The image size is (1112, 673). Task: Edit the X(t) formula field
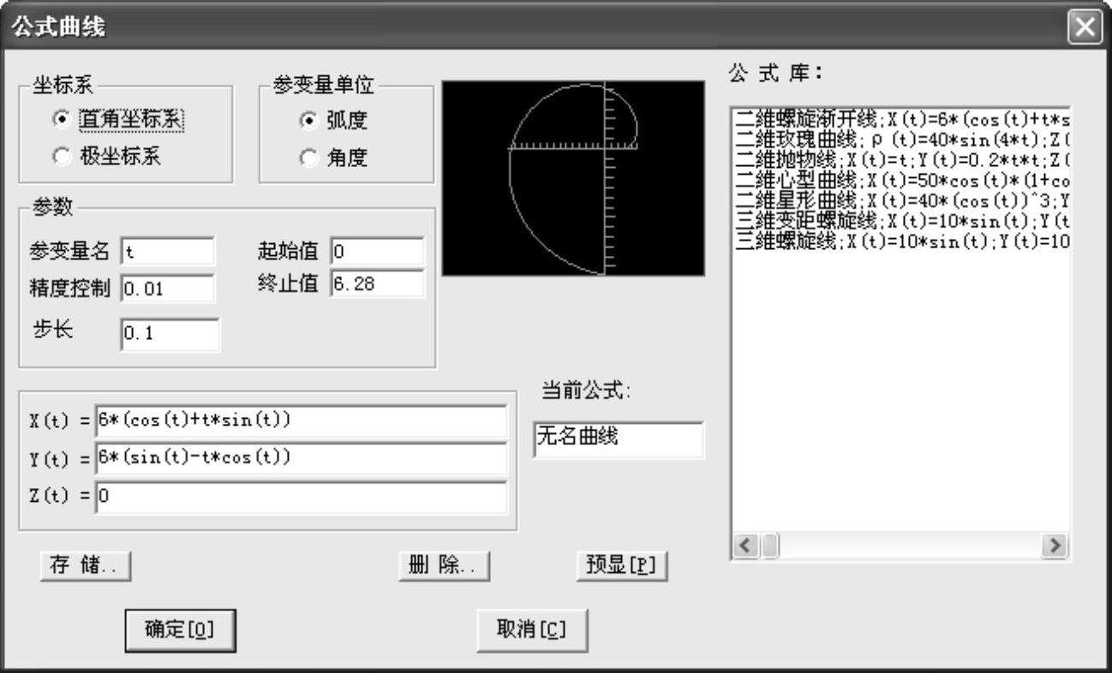(301, 421)
